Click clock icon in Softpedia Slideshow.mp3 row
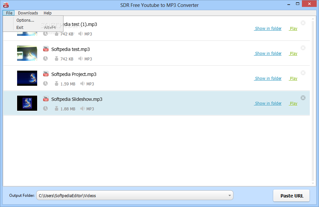Viewport: 319px width, 207px height. click(x=45, y=108)
